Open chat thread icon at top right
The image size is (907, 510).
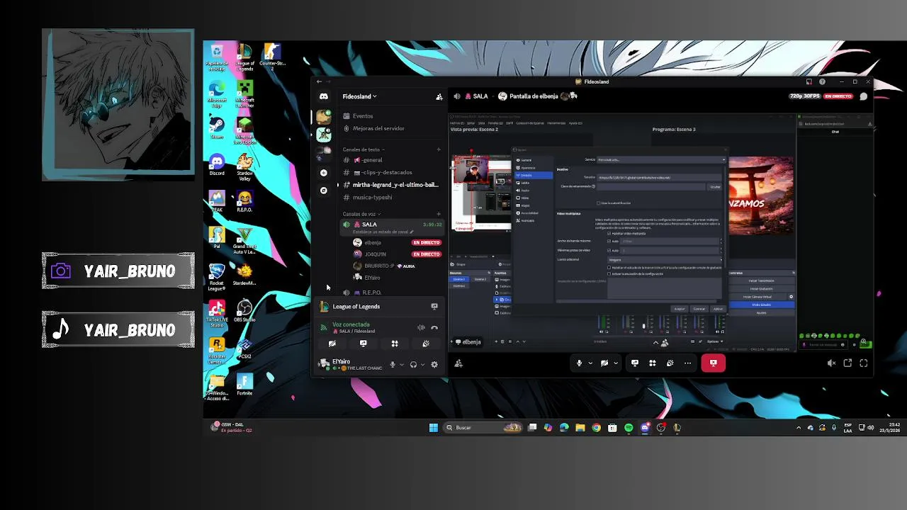863,96
